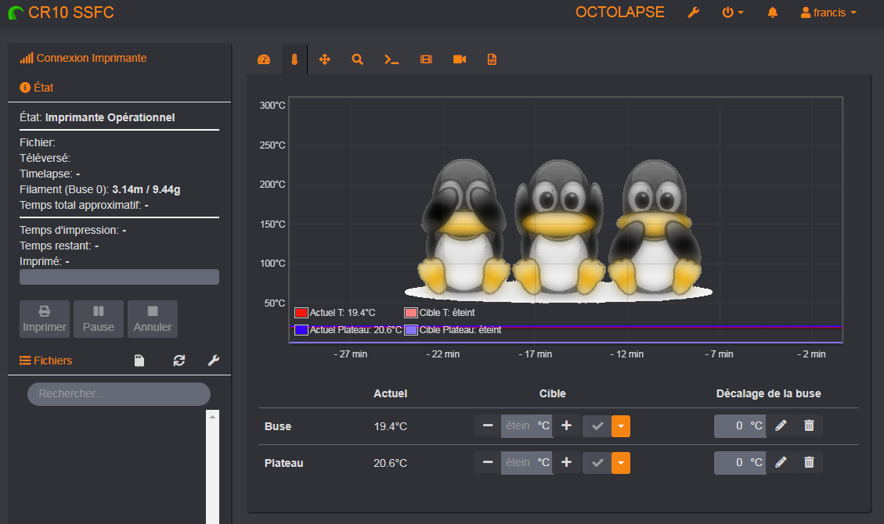Click the Annuler button

(153, 319)
